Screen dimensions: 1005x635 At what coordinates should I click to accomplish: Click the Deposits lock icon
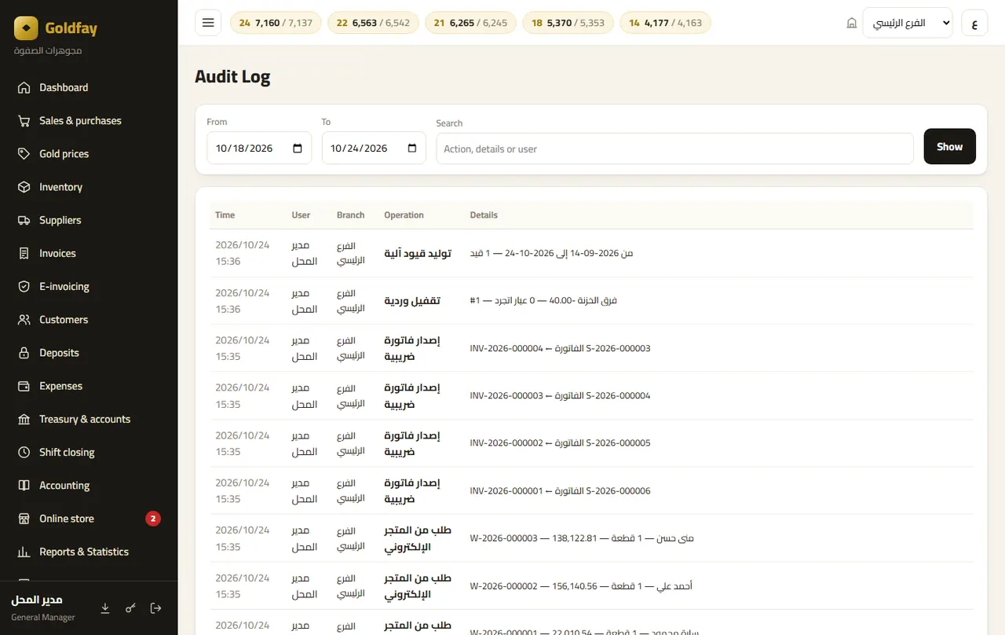24,353
